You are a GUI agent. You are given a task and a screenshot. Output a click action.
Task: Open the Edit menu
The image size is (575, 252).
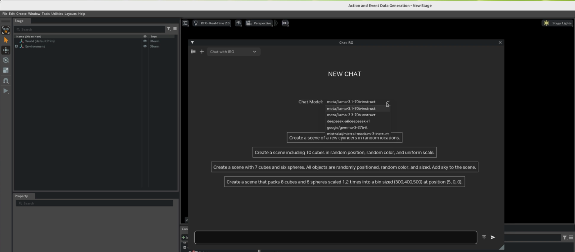pyautogui.click(x=12, y=14)
